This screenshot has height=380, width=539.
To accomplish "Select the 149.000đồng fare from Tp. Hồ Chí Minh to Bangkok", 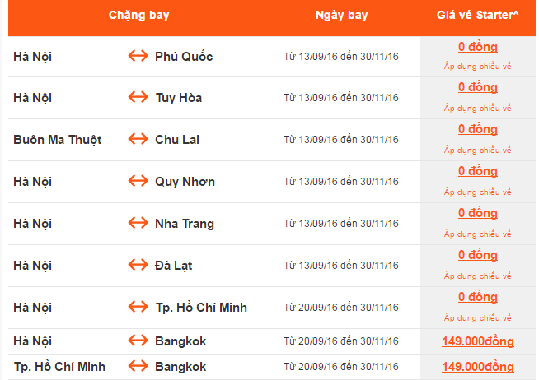I will (x=478, y=367).
